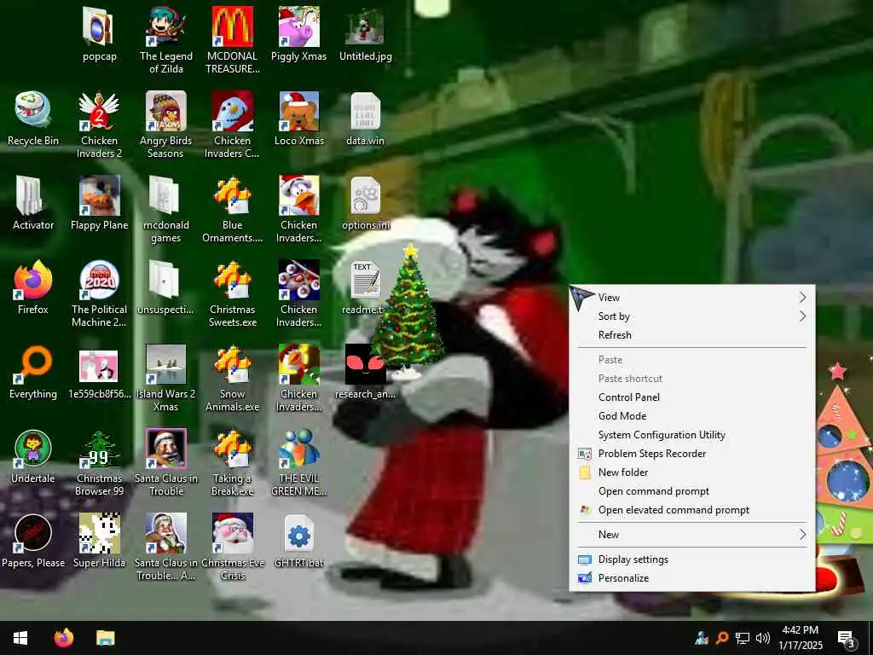The width and height of the screenshot is (873, 655).
Task: Select Blue Ornaments executable icon
Action: tap(232, 195)
